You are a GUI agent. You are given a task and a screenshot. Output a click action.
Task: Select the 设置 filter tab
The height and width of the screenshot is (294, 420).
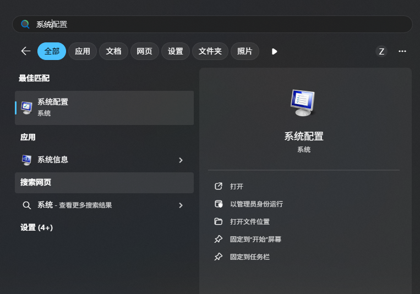coord(176,51)
